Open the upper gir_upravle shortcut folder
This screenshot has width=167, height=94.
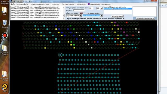[4, 50]
